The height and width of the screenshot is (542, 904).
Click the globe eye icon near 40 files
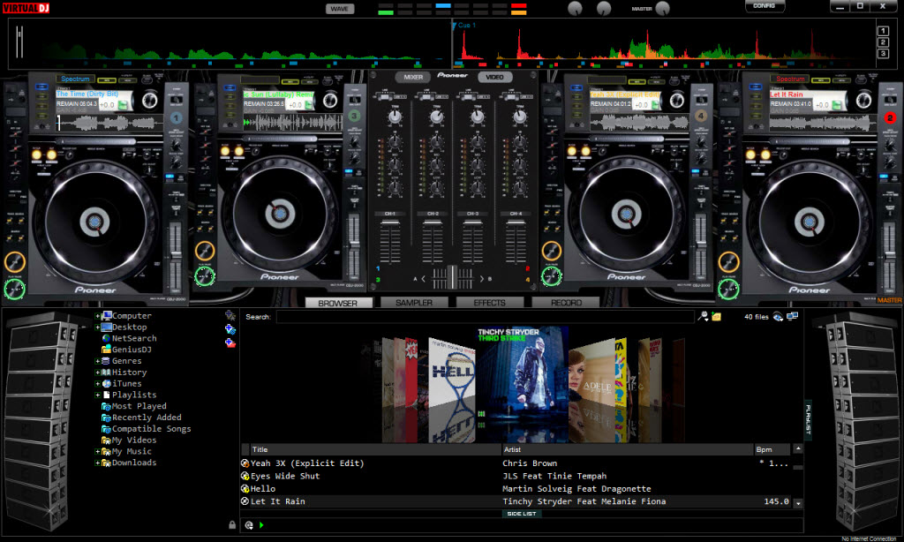point(778,317)
